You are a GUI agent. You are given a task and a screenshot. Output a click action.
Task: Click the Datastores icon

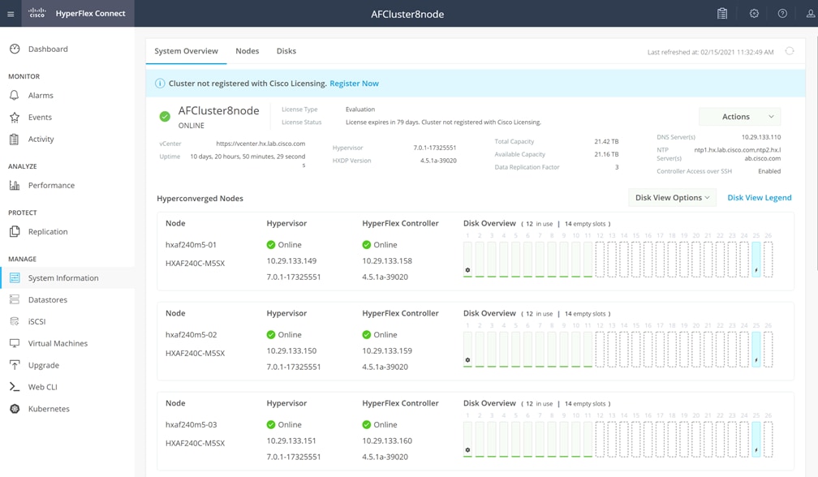point(15,300)
